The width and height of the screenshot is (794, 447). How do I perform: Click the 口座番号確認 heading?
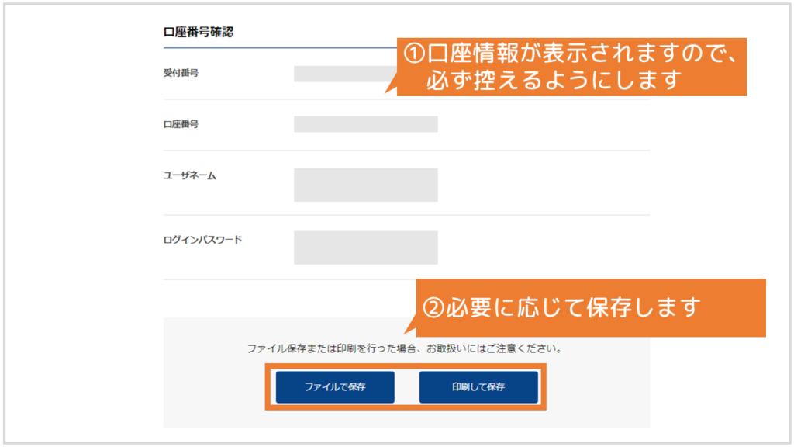click(x=198, y=33)
